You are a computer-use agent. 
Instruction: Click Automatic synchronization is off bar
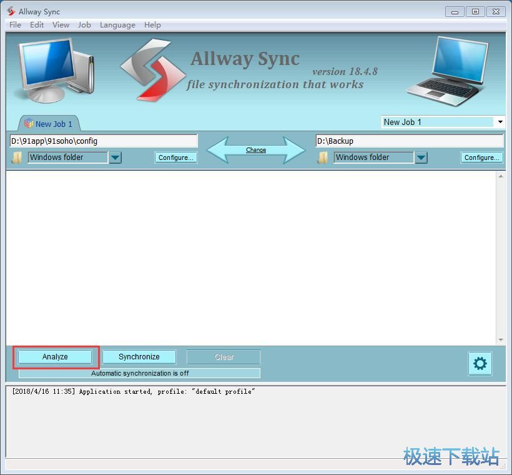click(x=140, y=373)
